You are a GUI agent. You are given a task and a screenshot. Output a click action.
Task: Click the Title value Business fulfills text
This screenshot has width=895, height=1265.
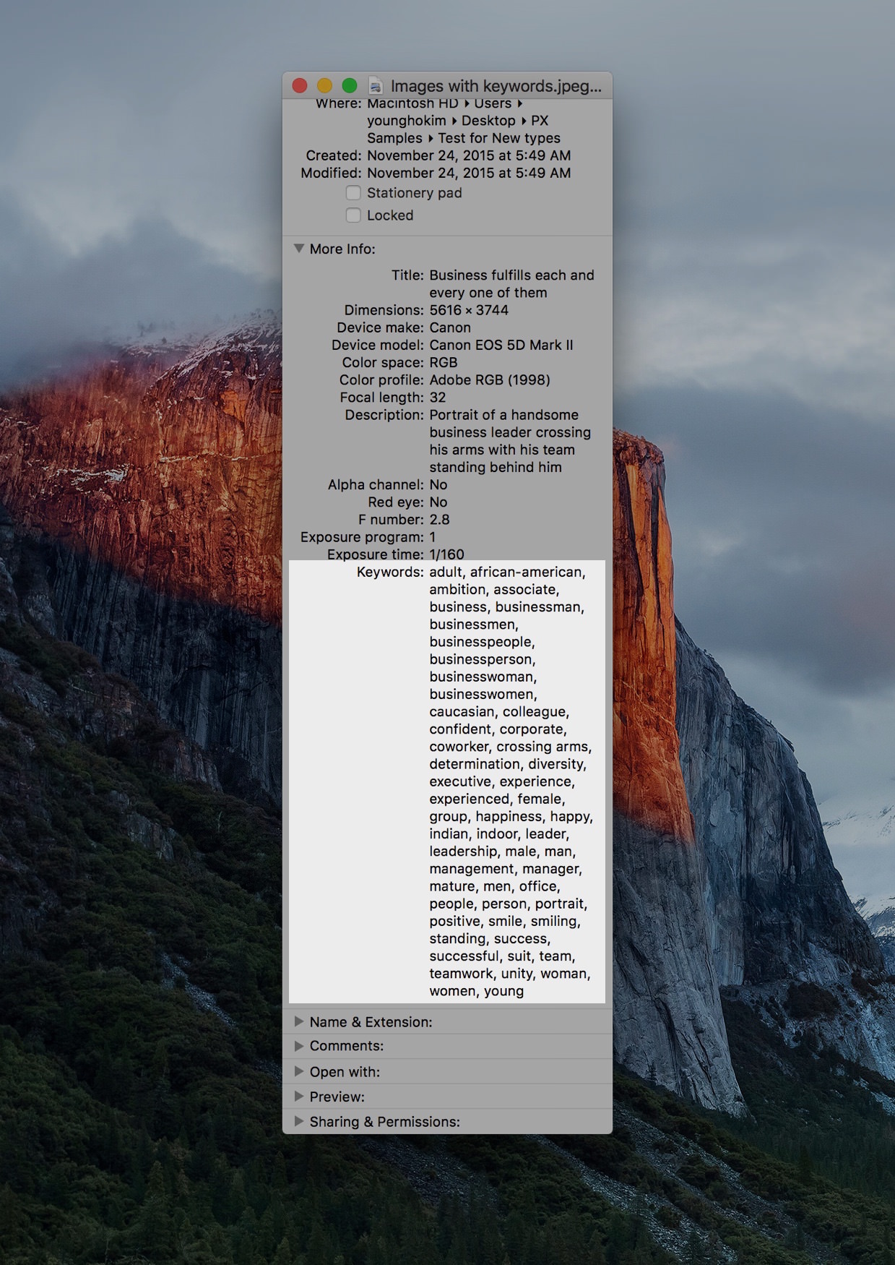coord(511,284)
